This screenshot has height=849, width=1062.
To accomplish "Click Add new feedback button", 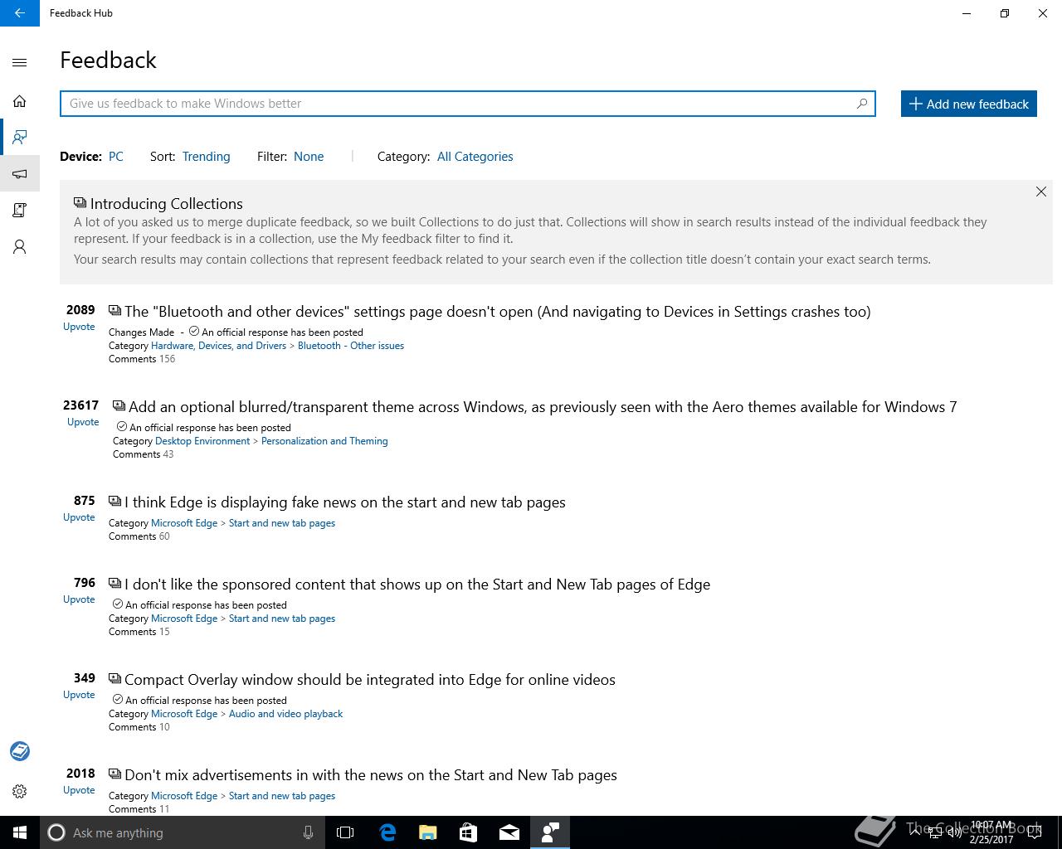I will (x=969, y=104).
